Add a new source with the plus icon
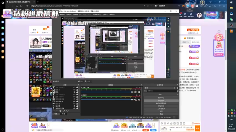236x132 pixels. pos(54,111)
